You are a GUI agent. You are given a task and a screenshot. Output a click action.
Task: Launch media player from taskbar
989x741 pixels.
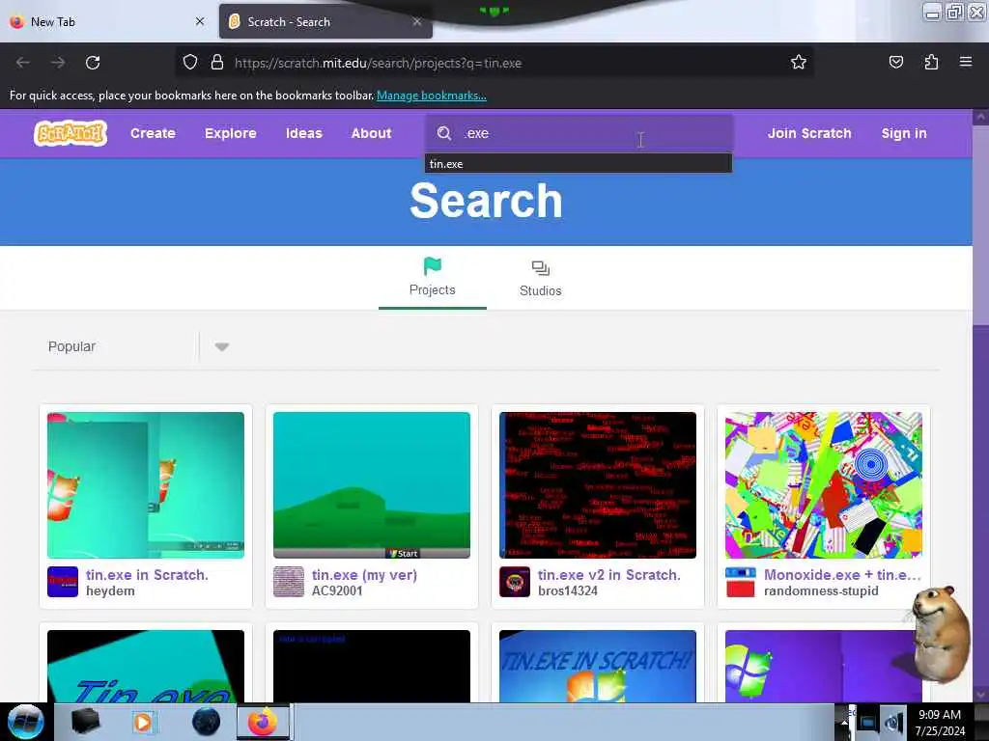click(x=143, y=722)
